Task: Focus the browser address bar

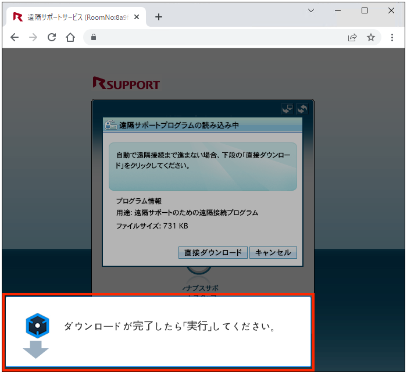Action: [221, 37]
